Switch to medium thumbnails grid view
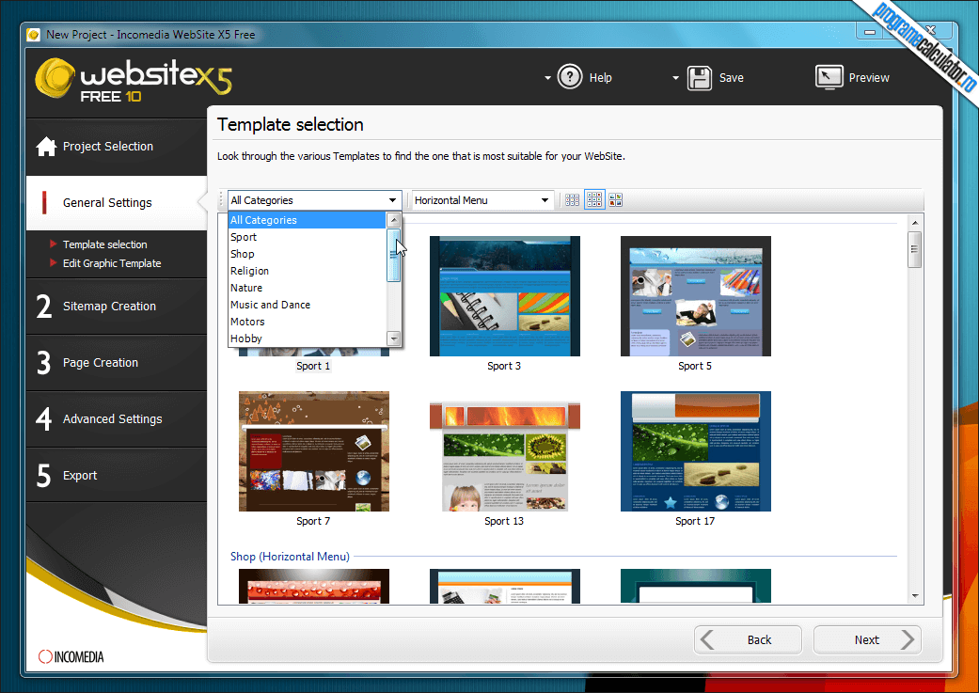The width and height of the screenshot is (979, 693). click(594, 199)
